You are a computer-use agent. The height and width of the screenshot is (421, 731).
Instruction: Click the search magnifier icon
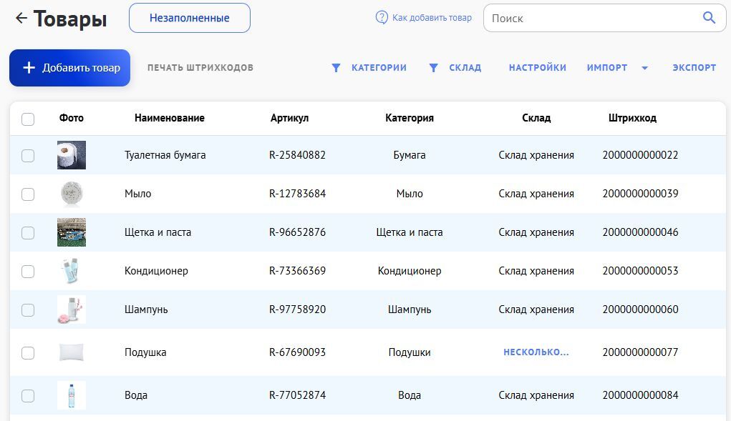click(x=709, y=18)
